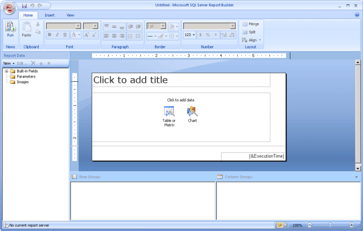Click the Edit... button in Report Data
Image resolution: width=363 pixels, height=231 pixels.
coord(22,63)
